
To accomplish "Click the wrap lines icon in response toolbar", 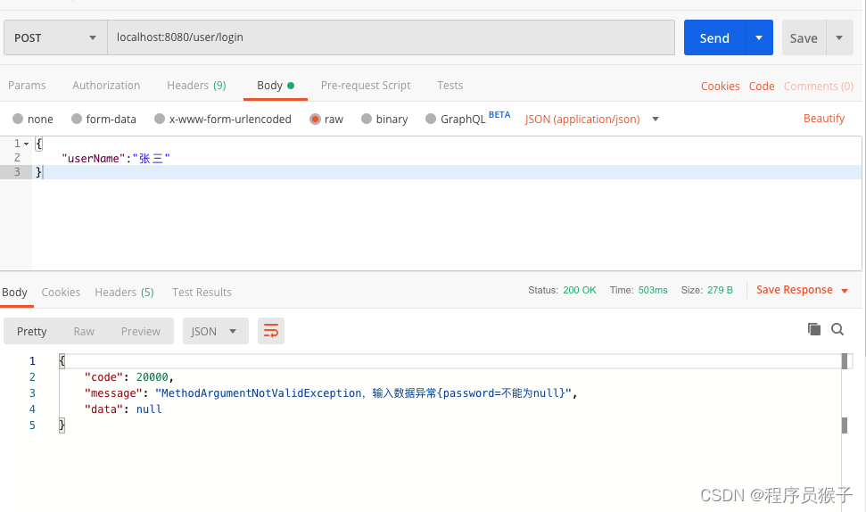I will coord(270,331).
